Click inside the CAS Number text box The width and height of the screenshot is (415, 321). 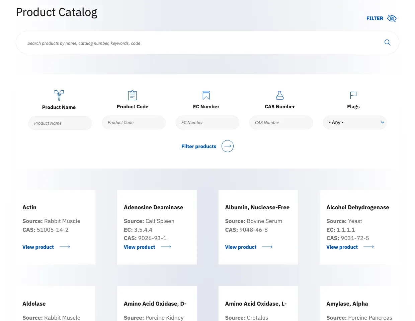click(x=281, y=122)
